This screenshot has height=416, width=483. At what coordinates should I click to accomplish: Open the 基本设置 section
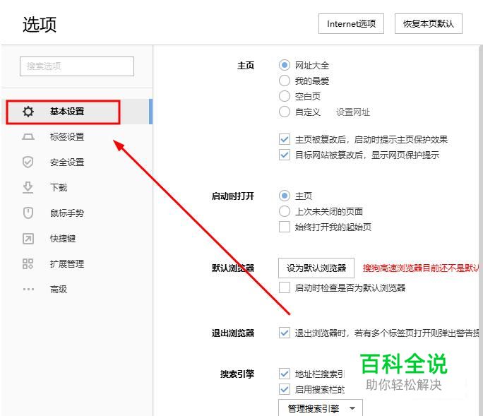click(x=76, y=112)
